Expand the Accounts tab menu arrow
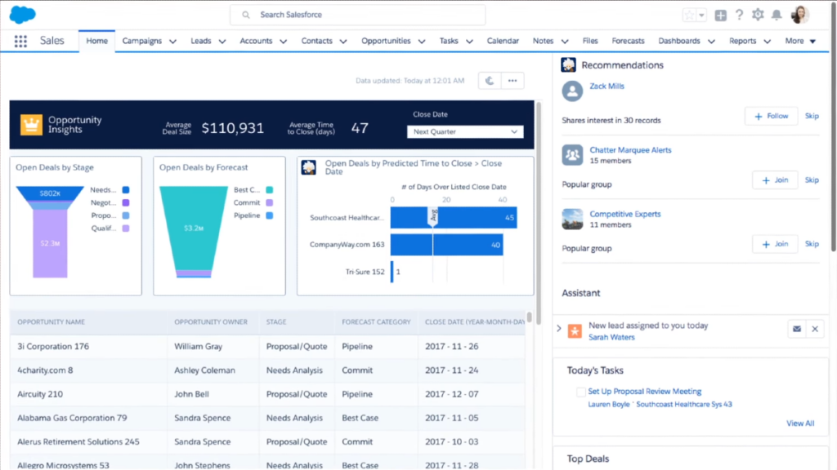The width and height of the screenshot is (837, 470). (x=284, y=41)
